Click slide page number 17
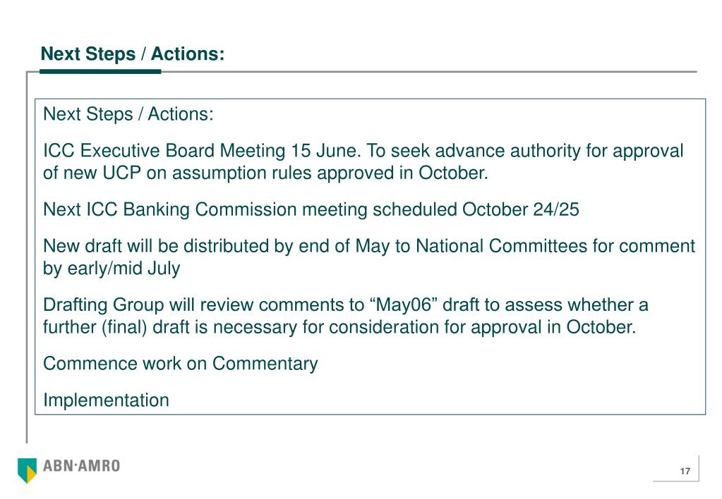The width and height of the screenshot is (722, 499). tap(685, 471)
